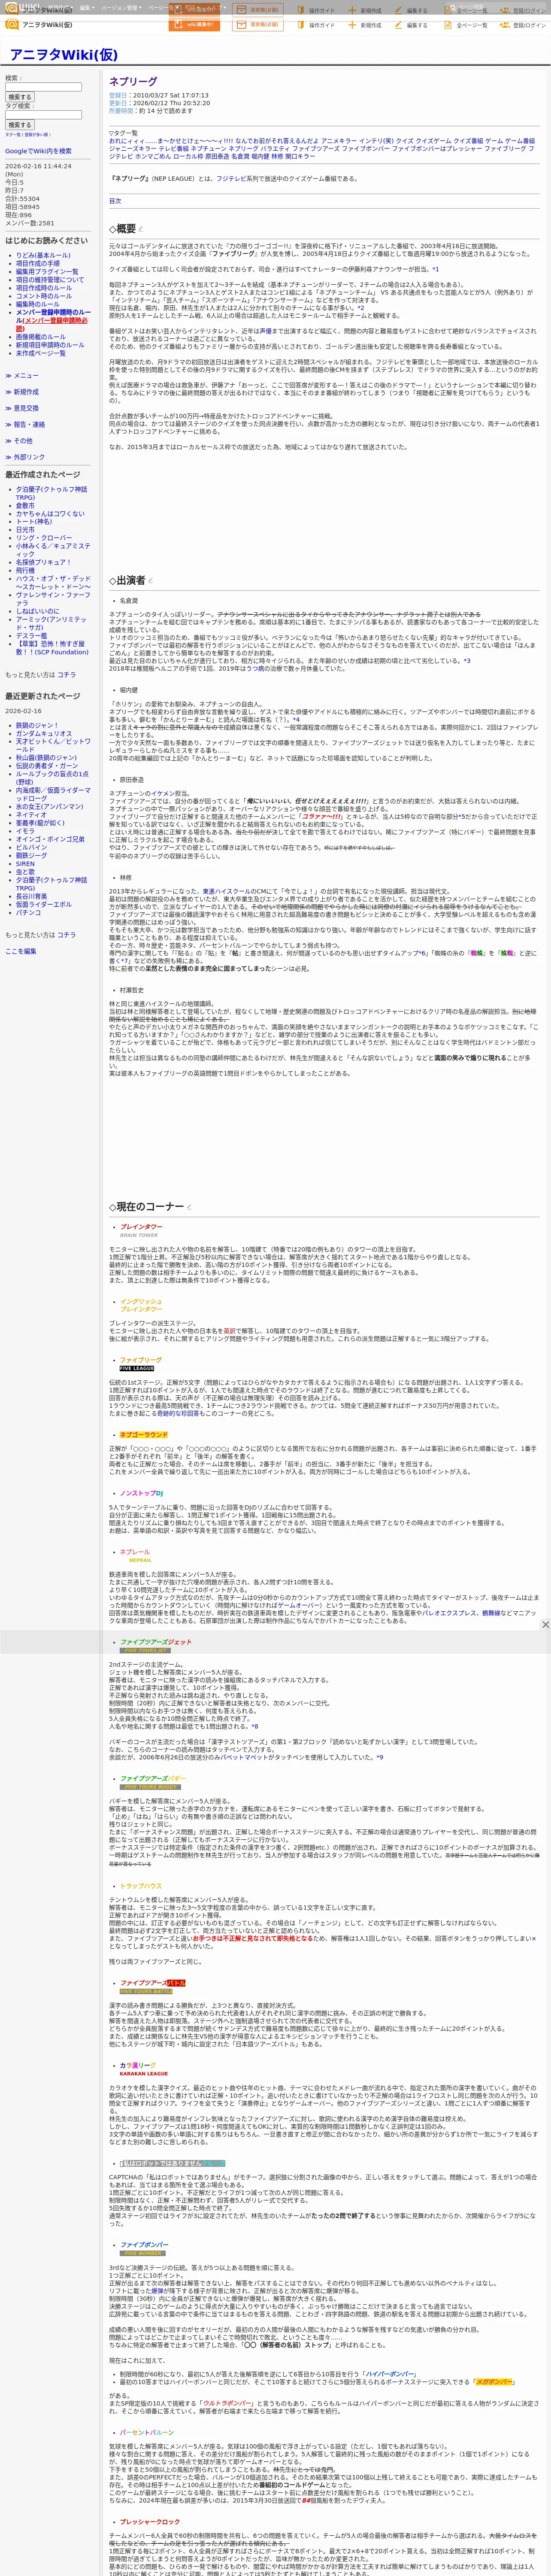Open the アニヲタWiki(仮) site title link
Image resolution: width=551 pixels, height=2576 pixels.
pos(63,55)
